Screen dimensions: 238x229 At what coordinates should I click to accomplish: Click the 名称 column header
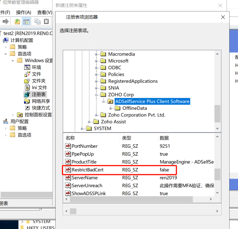click(70, 138)
